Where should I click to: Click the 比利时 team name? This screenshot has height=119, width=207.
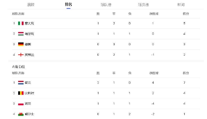click(29, 93)
